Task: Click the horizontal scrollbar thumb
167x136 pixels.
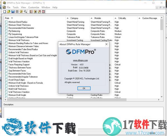Action: [67, 99]
